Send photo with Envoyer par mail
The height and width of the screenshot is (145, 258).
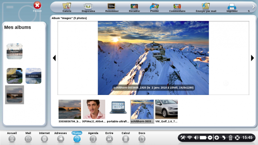coord(206,8)
